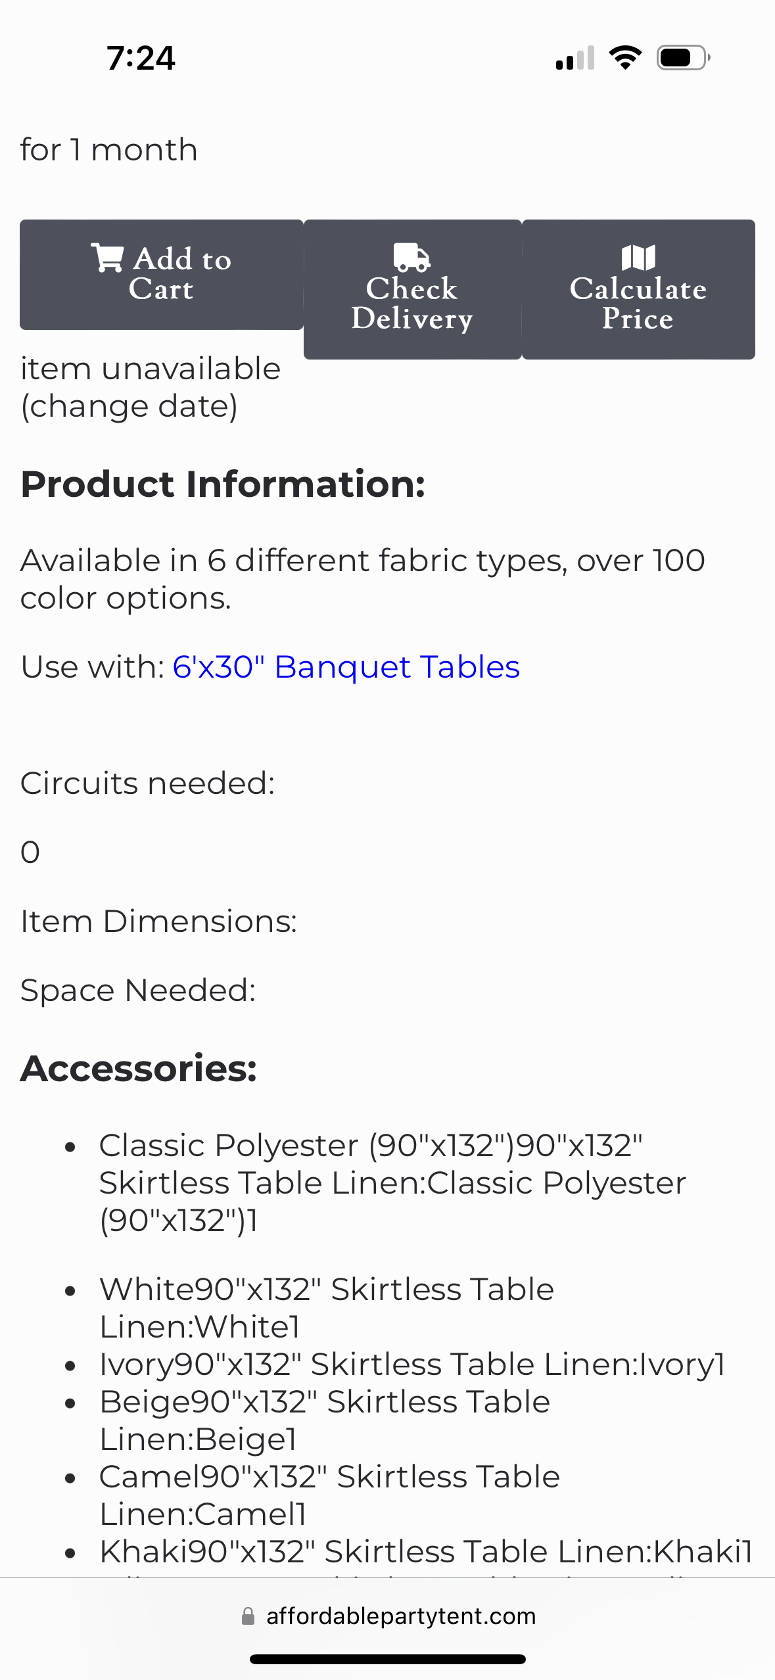This screenshot has width=775, height=1680.
Task: Open the 6'x30" Banquet Tables link
Action: point(346,667)
